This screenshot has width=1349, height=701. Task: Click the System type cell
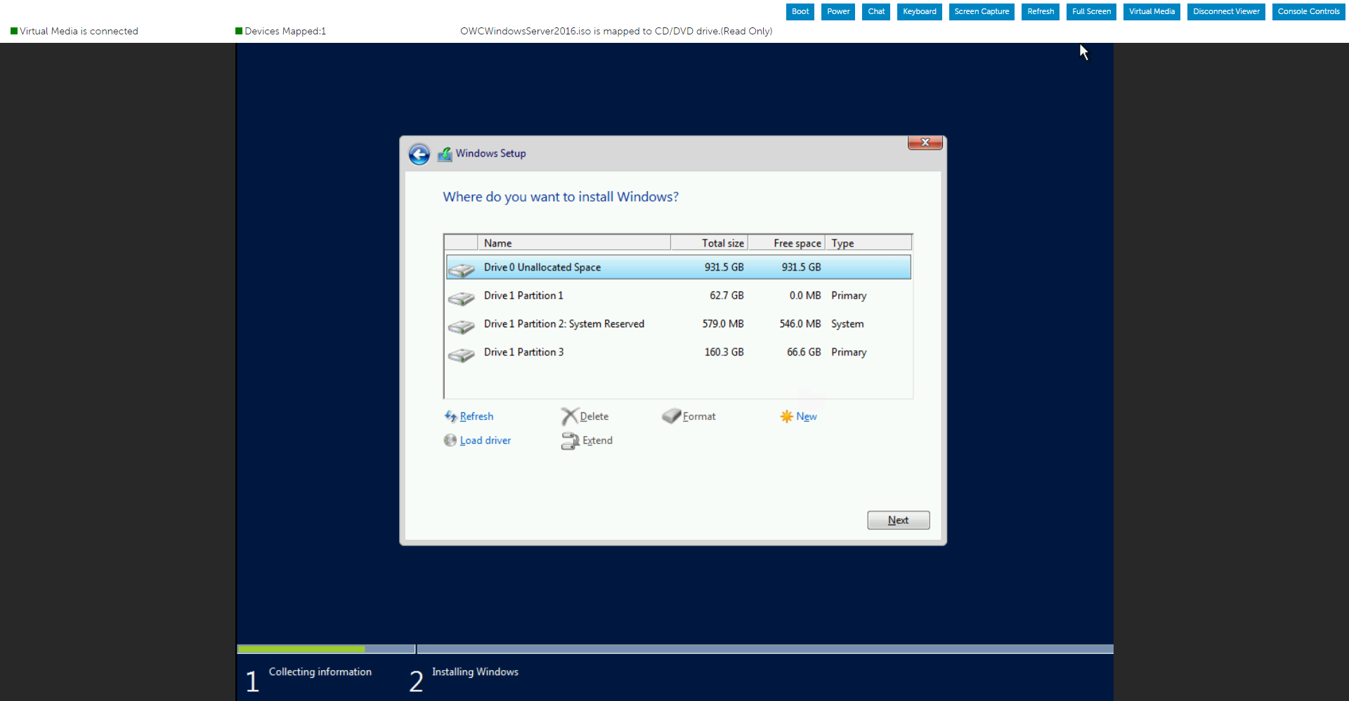point(847,324)
